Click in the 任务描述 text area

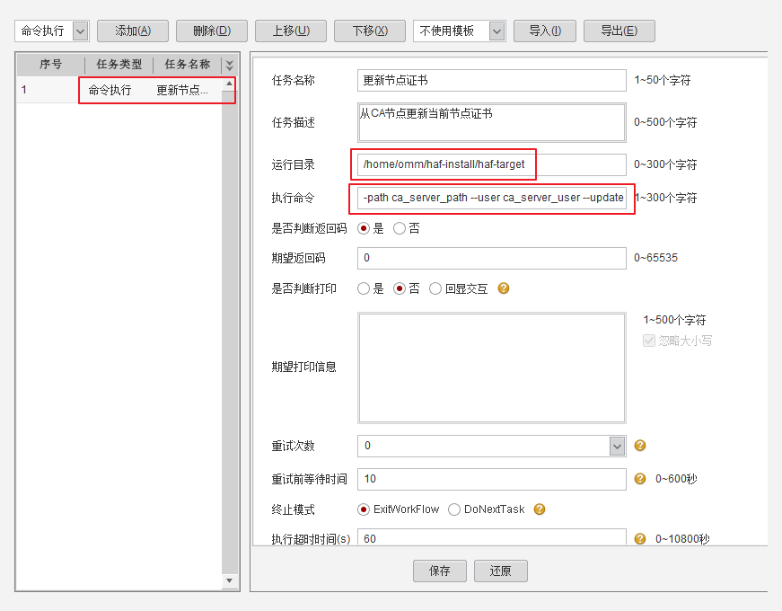pyautogui.click(x=492, y=123)
